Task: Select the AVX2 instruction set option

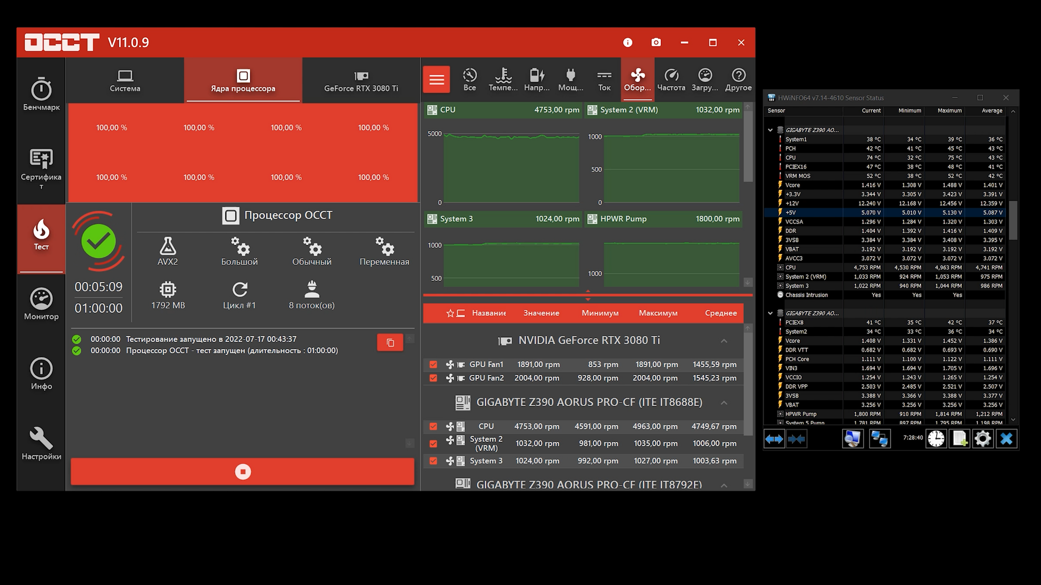Action: 168,251
